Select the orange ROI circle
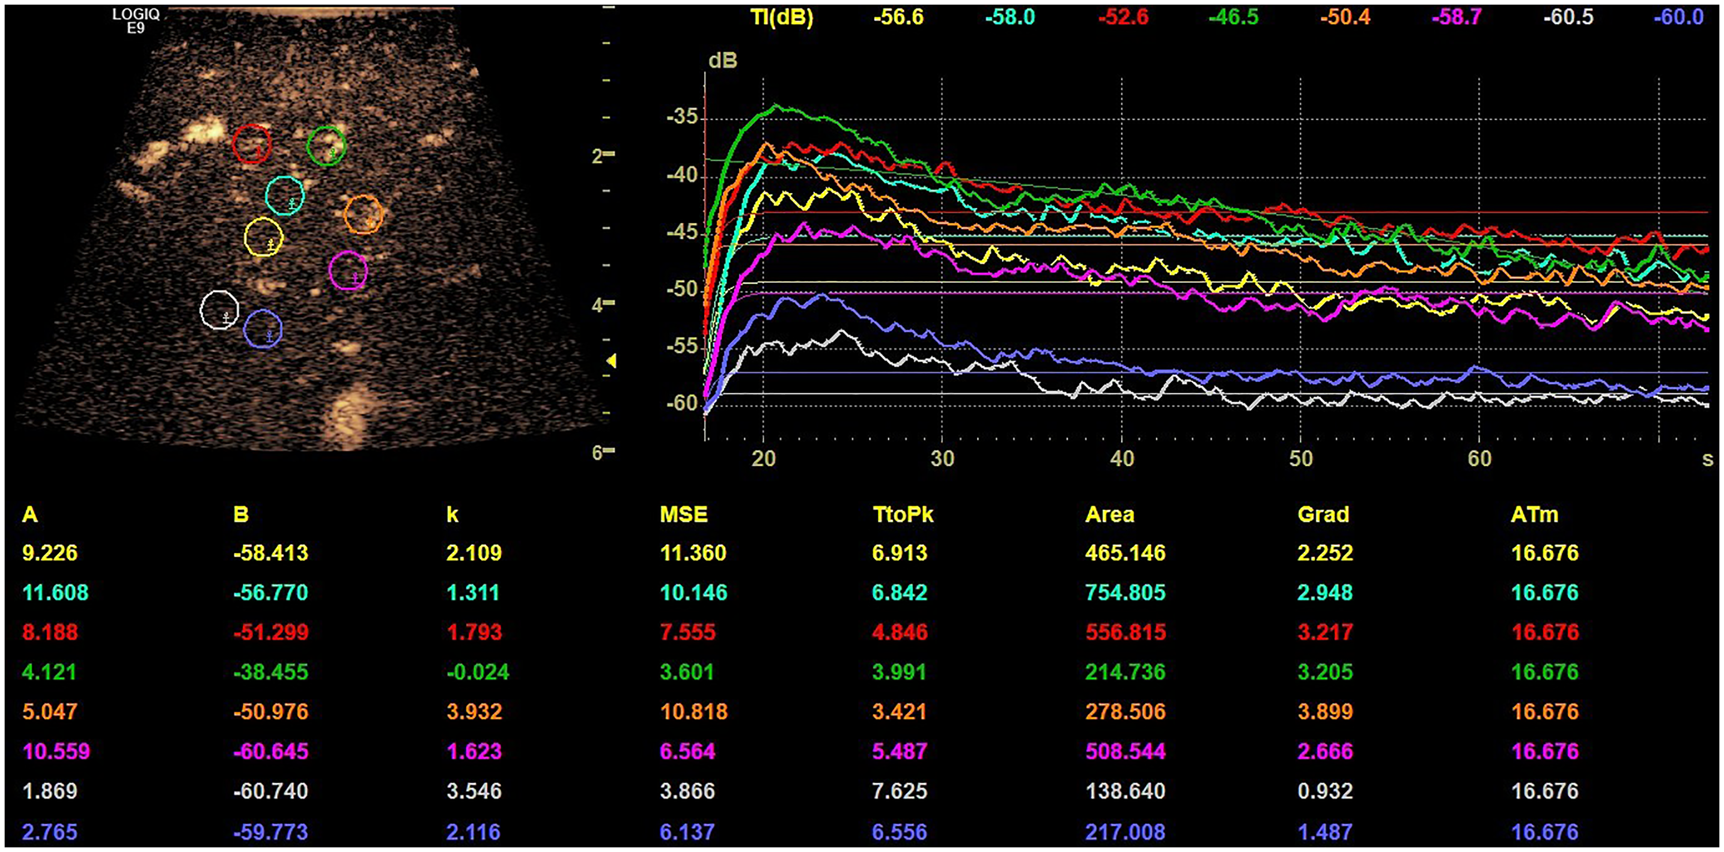The height and width of the screenshot is (852, 1724). point(363,214)
